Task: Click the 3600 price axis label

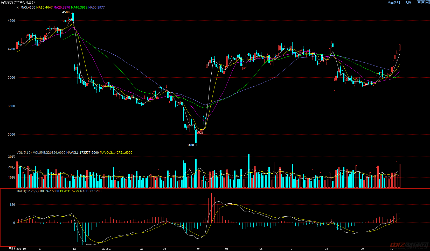Action: 11,106
